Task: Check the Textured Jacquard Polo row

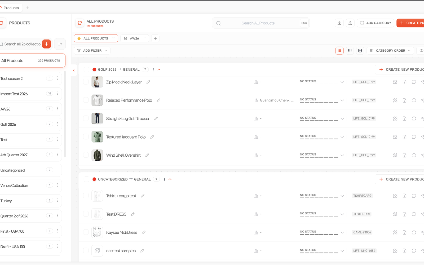Action: coord(86,136)
